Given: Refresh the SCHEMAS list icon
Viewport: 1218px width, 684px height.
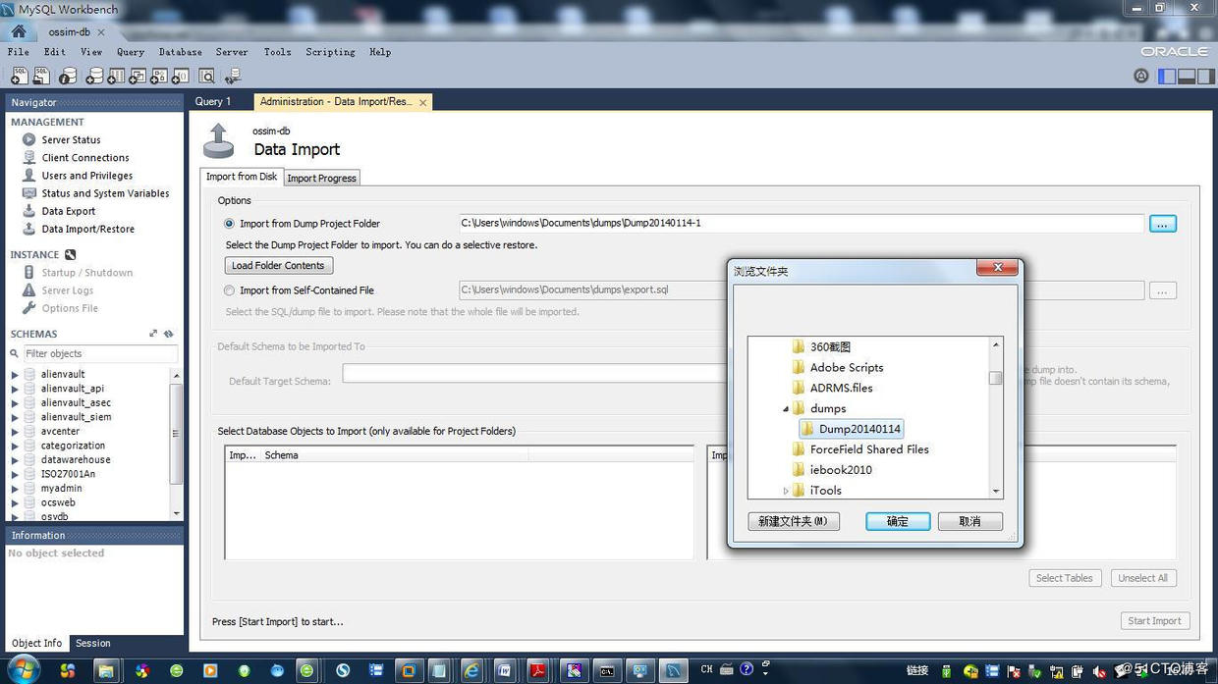Looking at the screenshot, I should (x=169, y=334).
